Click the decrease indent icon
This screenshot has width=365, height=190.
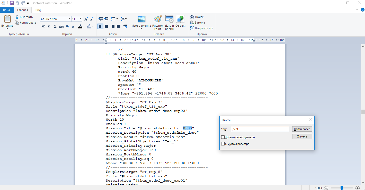pos(101,19)
